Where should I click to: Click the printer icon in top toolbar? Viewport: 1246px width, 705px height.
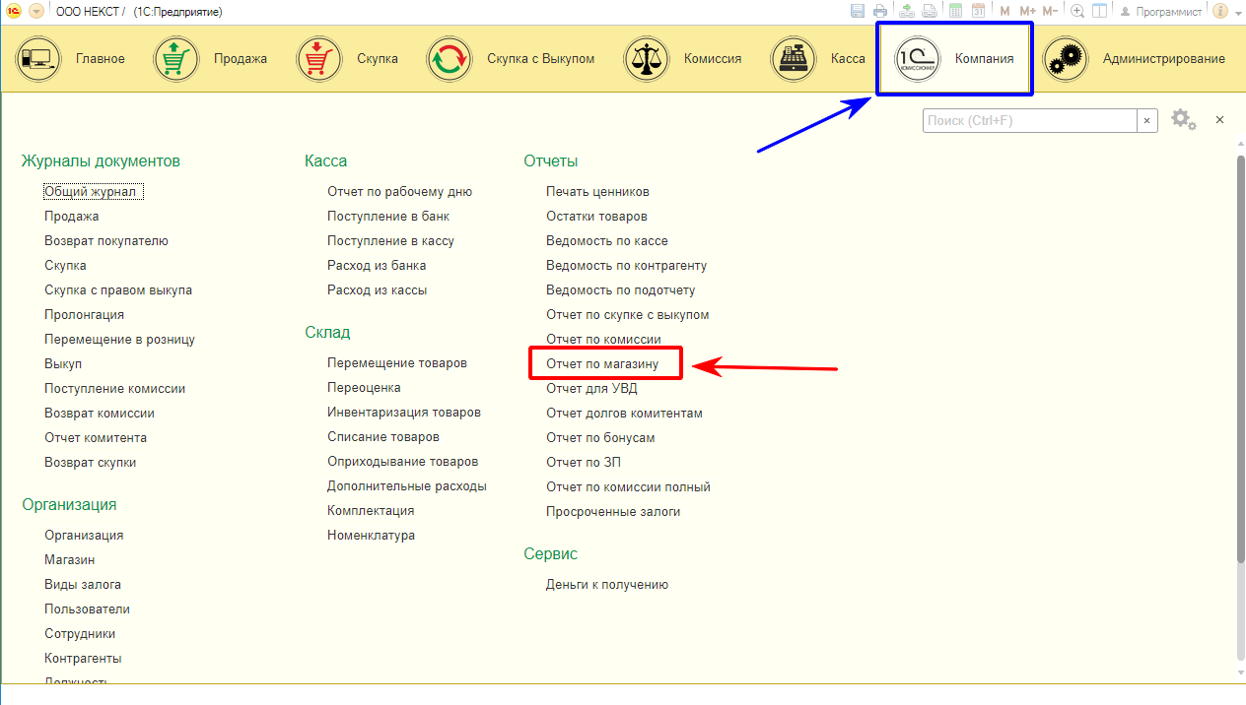[880, 11]
